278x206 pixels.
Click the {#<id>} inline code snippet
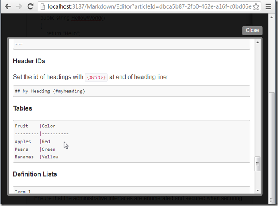coord(96,77)
